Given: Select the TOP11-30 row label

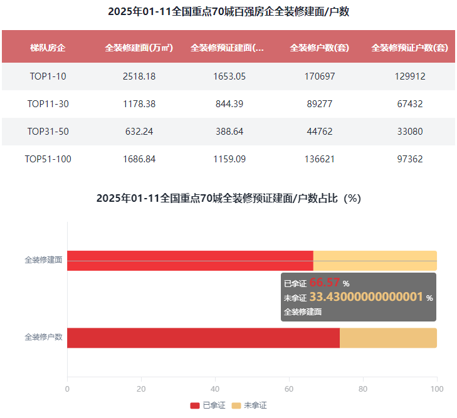Looking at the screenshot, I should (48, 104).
